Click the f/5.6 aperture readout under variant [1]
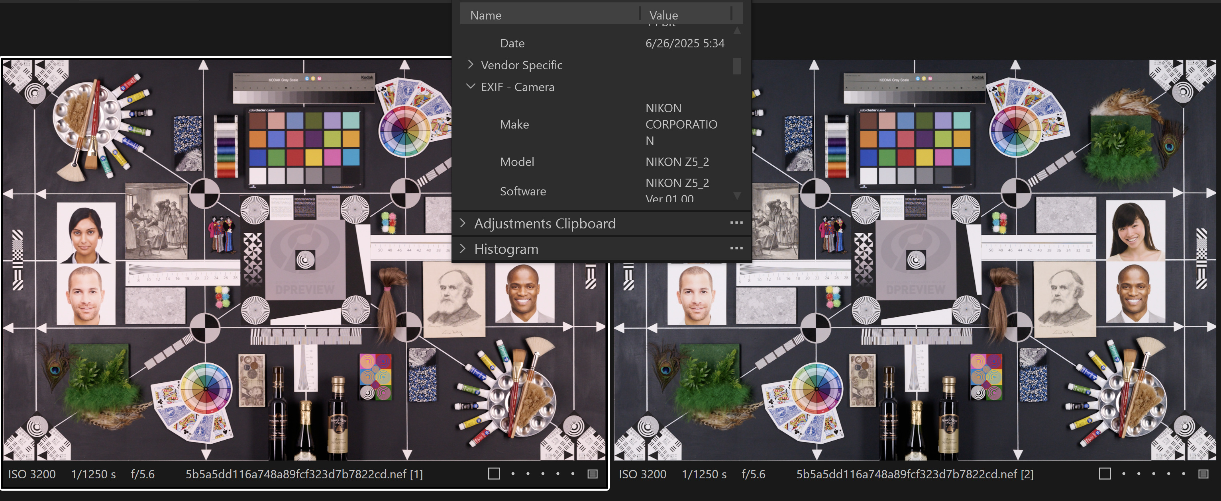This screenshot has width=1221, height=501. [143, 474]
